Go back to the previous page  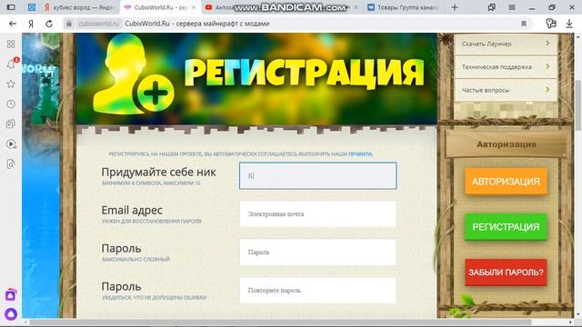point(13,24)
